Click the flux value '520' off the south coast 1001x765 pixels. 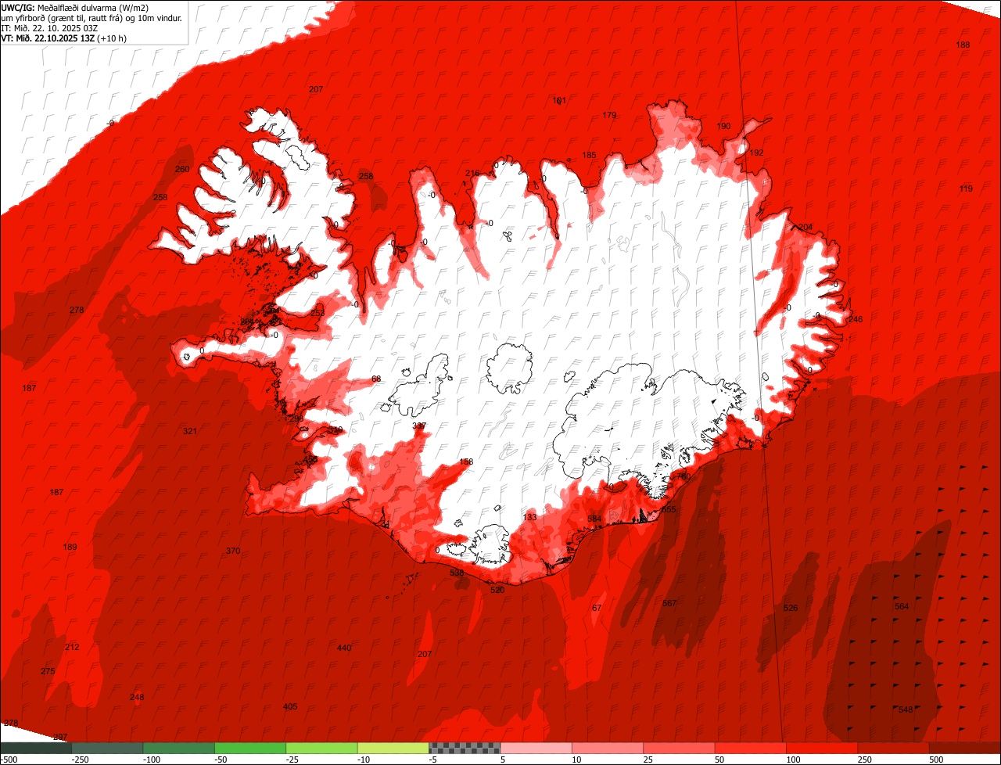tap(497, 591)
